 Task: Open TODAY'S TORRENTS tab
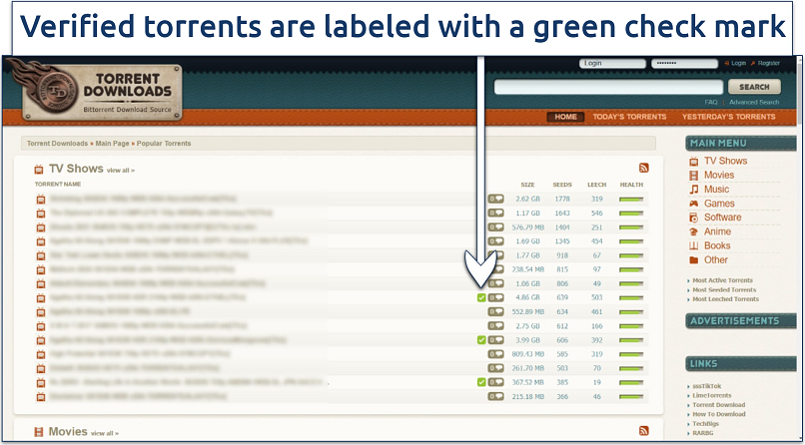click(629, 117)
